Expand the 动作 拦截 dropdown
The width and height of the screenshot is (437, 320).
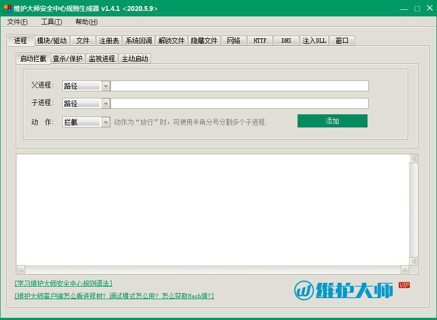[x=106, y=122]
